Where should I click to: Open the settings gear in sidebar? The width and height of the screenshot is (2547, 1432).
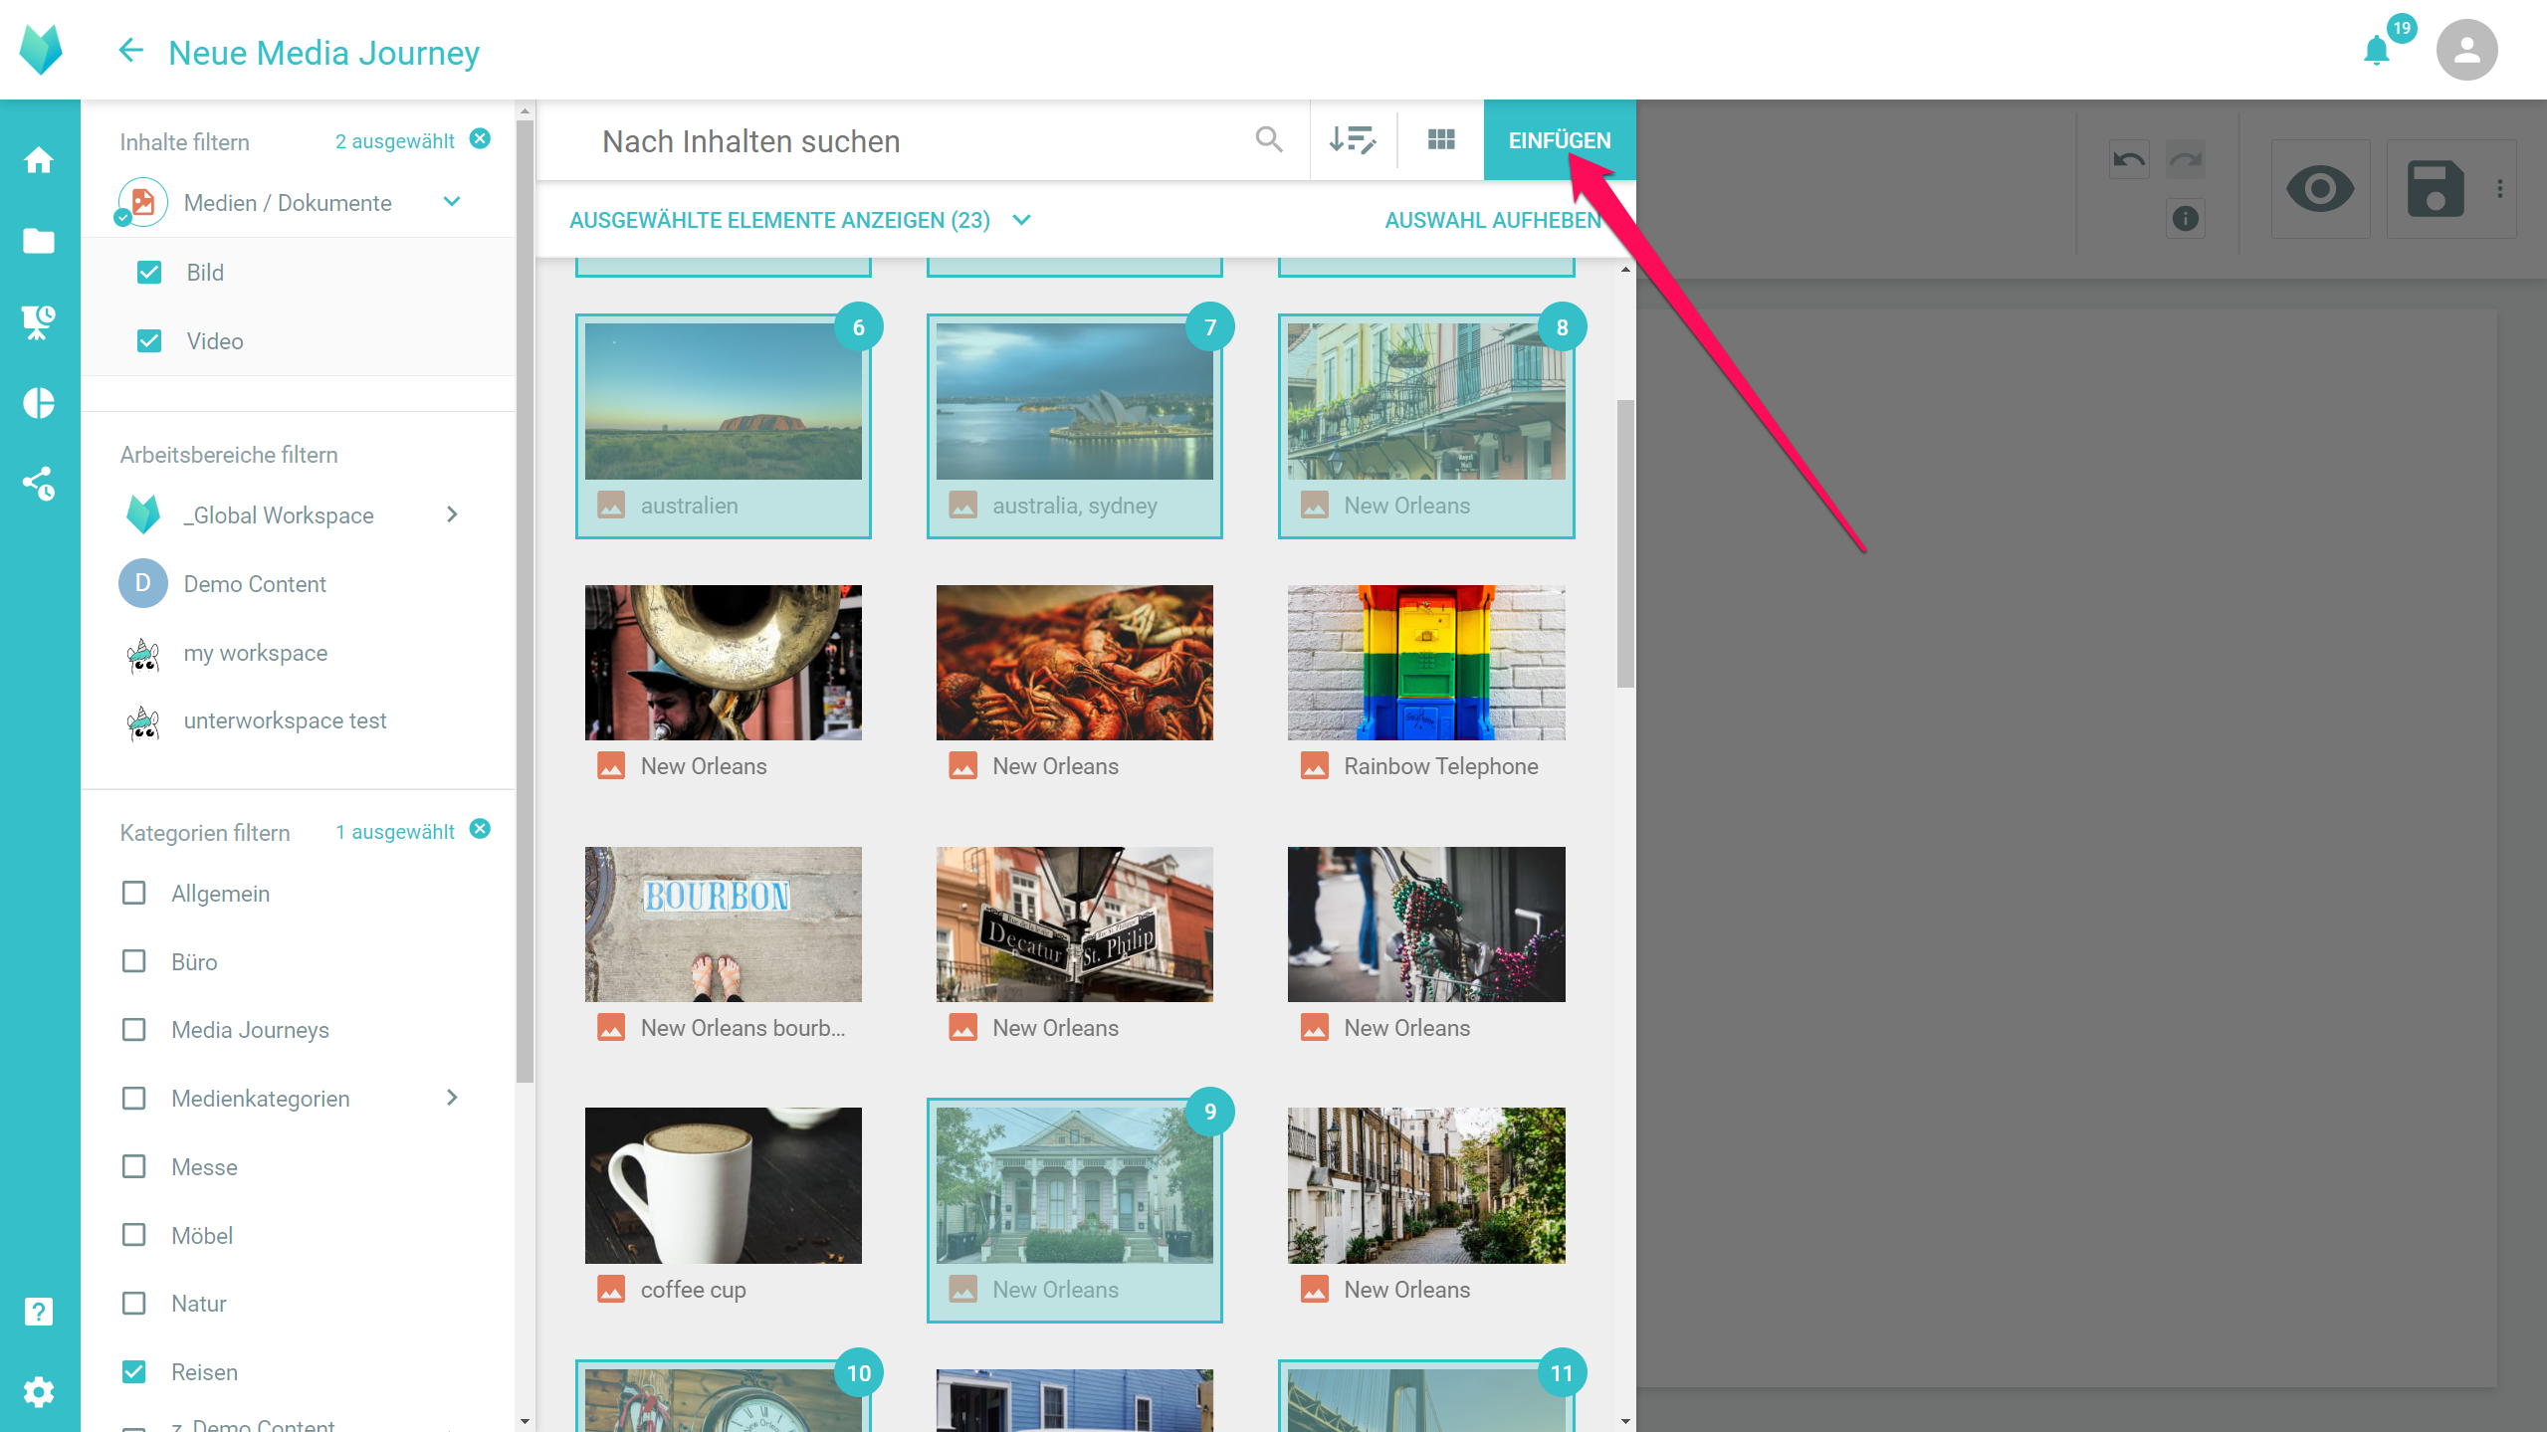click(39, 1391)
